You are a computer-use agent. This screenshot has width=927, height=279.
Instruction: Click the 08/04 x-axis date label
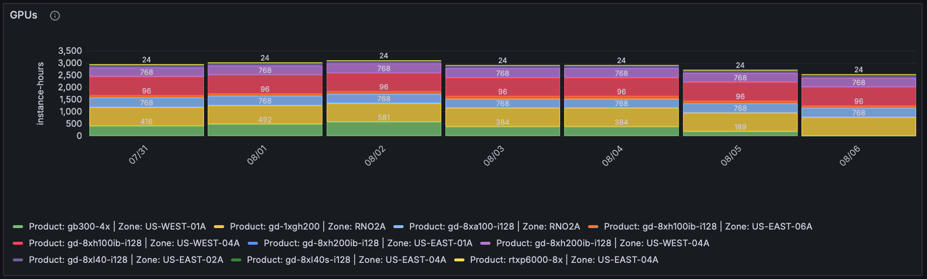click(x=613, y=156)
